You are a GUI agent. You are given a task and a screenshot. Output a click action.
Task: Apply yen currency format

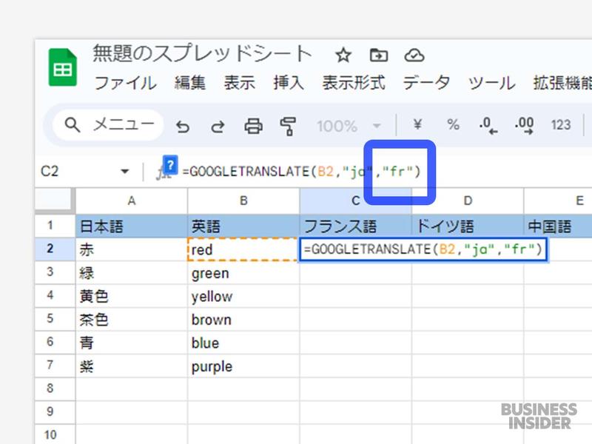(417, 124)
